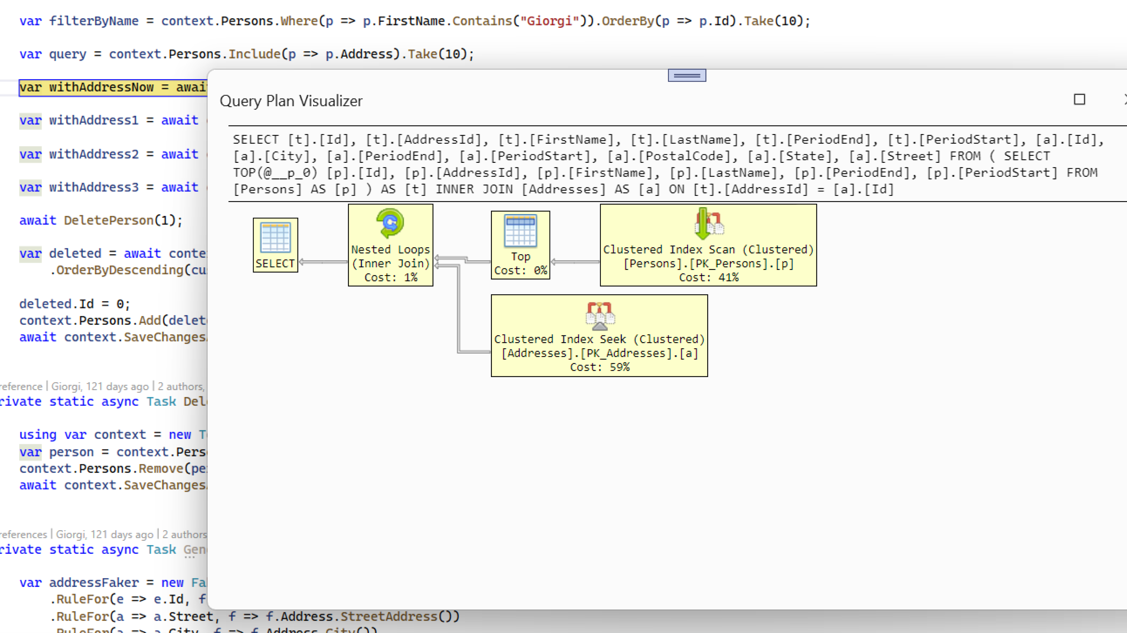Image resolution: width=1127 pixels, height=633 pixels.
Task: Click the [Addresses].[PK_Addresses].[a] node label
Action: 599,353
